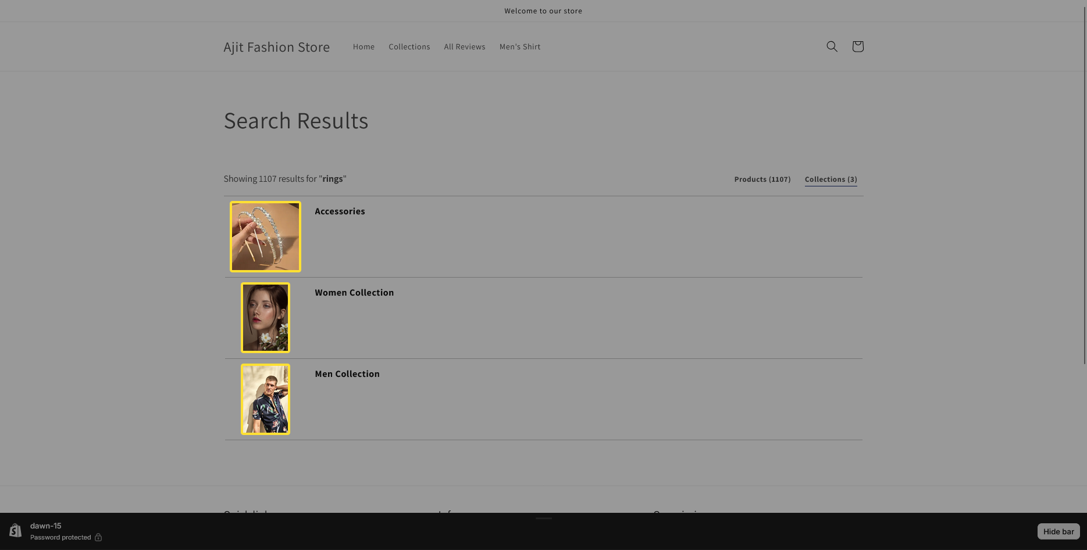
Task: Go to the Home menu item
Action: [x=363, y=46]
